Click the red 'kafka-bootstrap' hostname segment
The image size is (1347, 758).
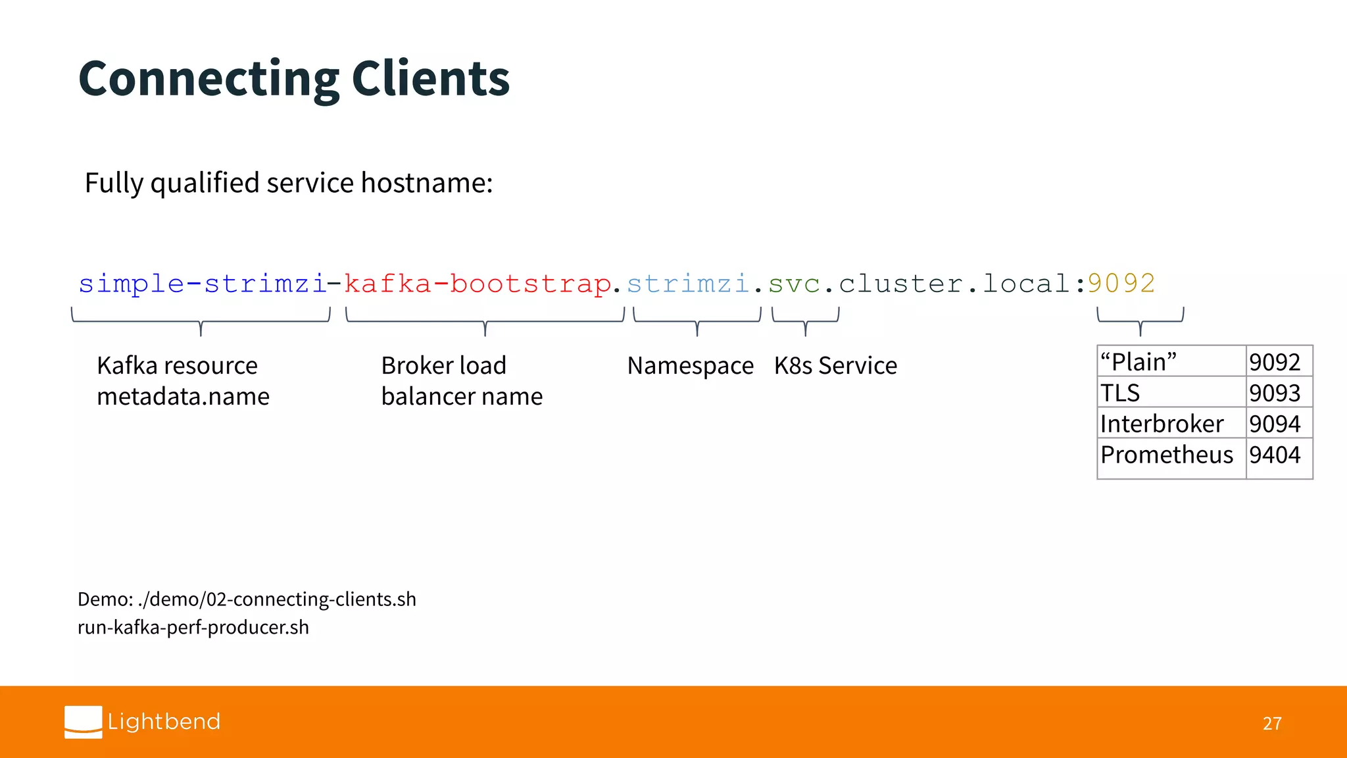pyautogui.click(x=478, y=284)
